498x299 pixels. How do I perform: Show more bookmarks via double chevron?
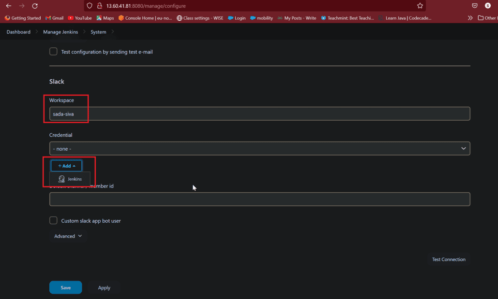click(x=470, y=18)
